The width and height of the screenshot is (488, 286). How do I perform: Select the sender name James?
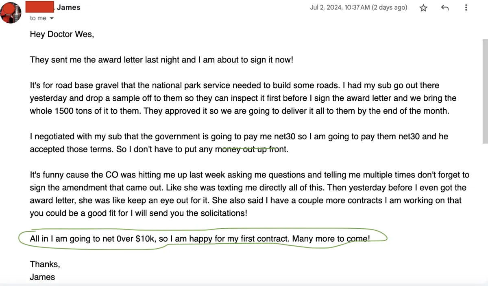click(x=68, y=7)
